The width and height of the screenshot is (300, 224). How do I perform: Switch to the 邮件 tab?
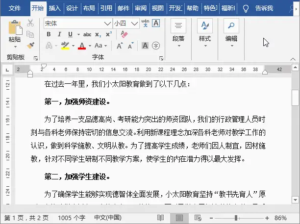point(124,8)
